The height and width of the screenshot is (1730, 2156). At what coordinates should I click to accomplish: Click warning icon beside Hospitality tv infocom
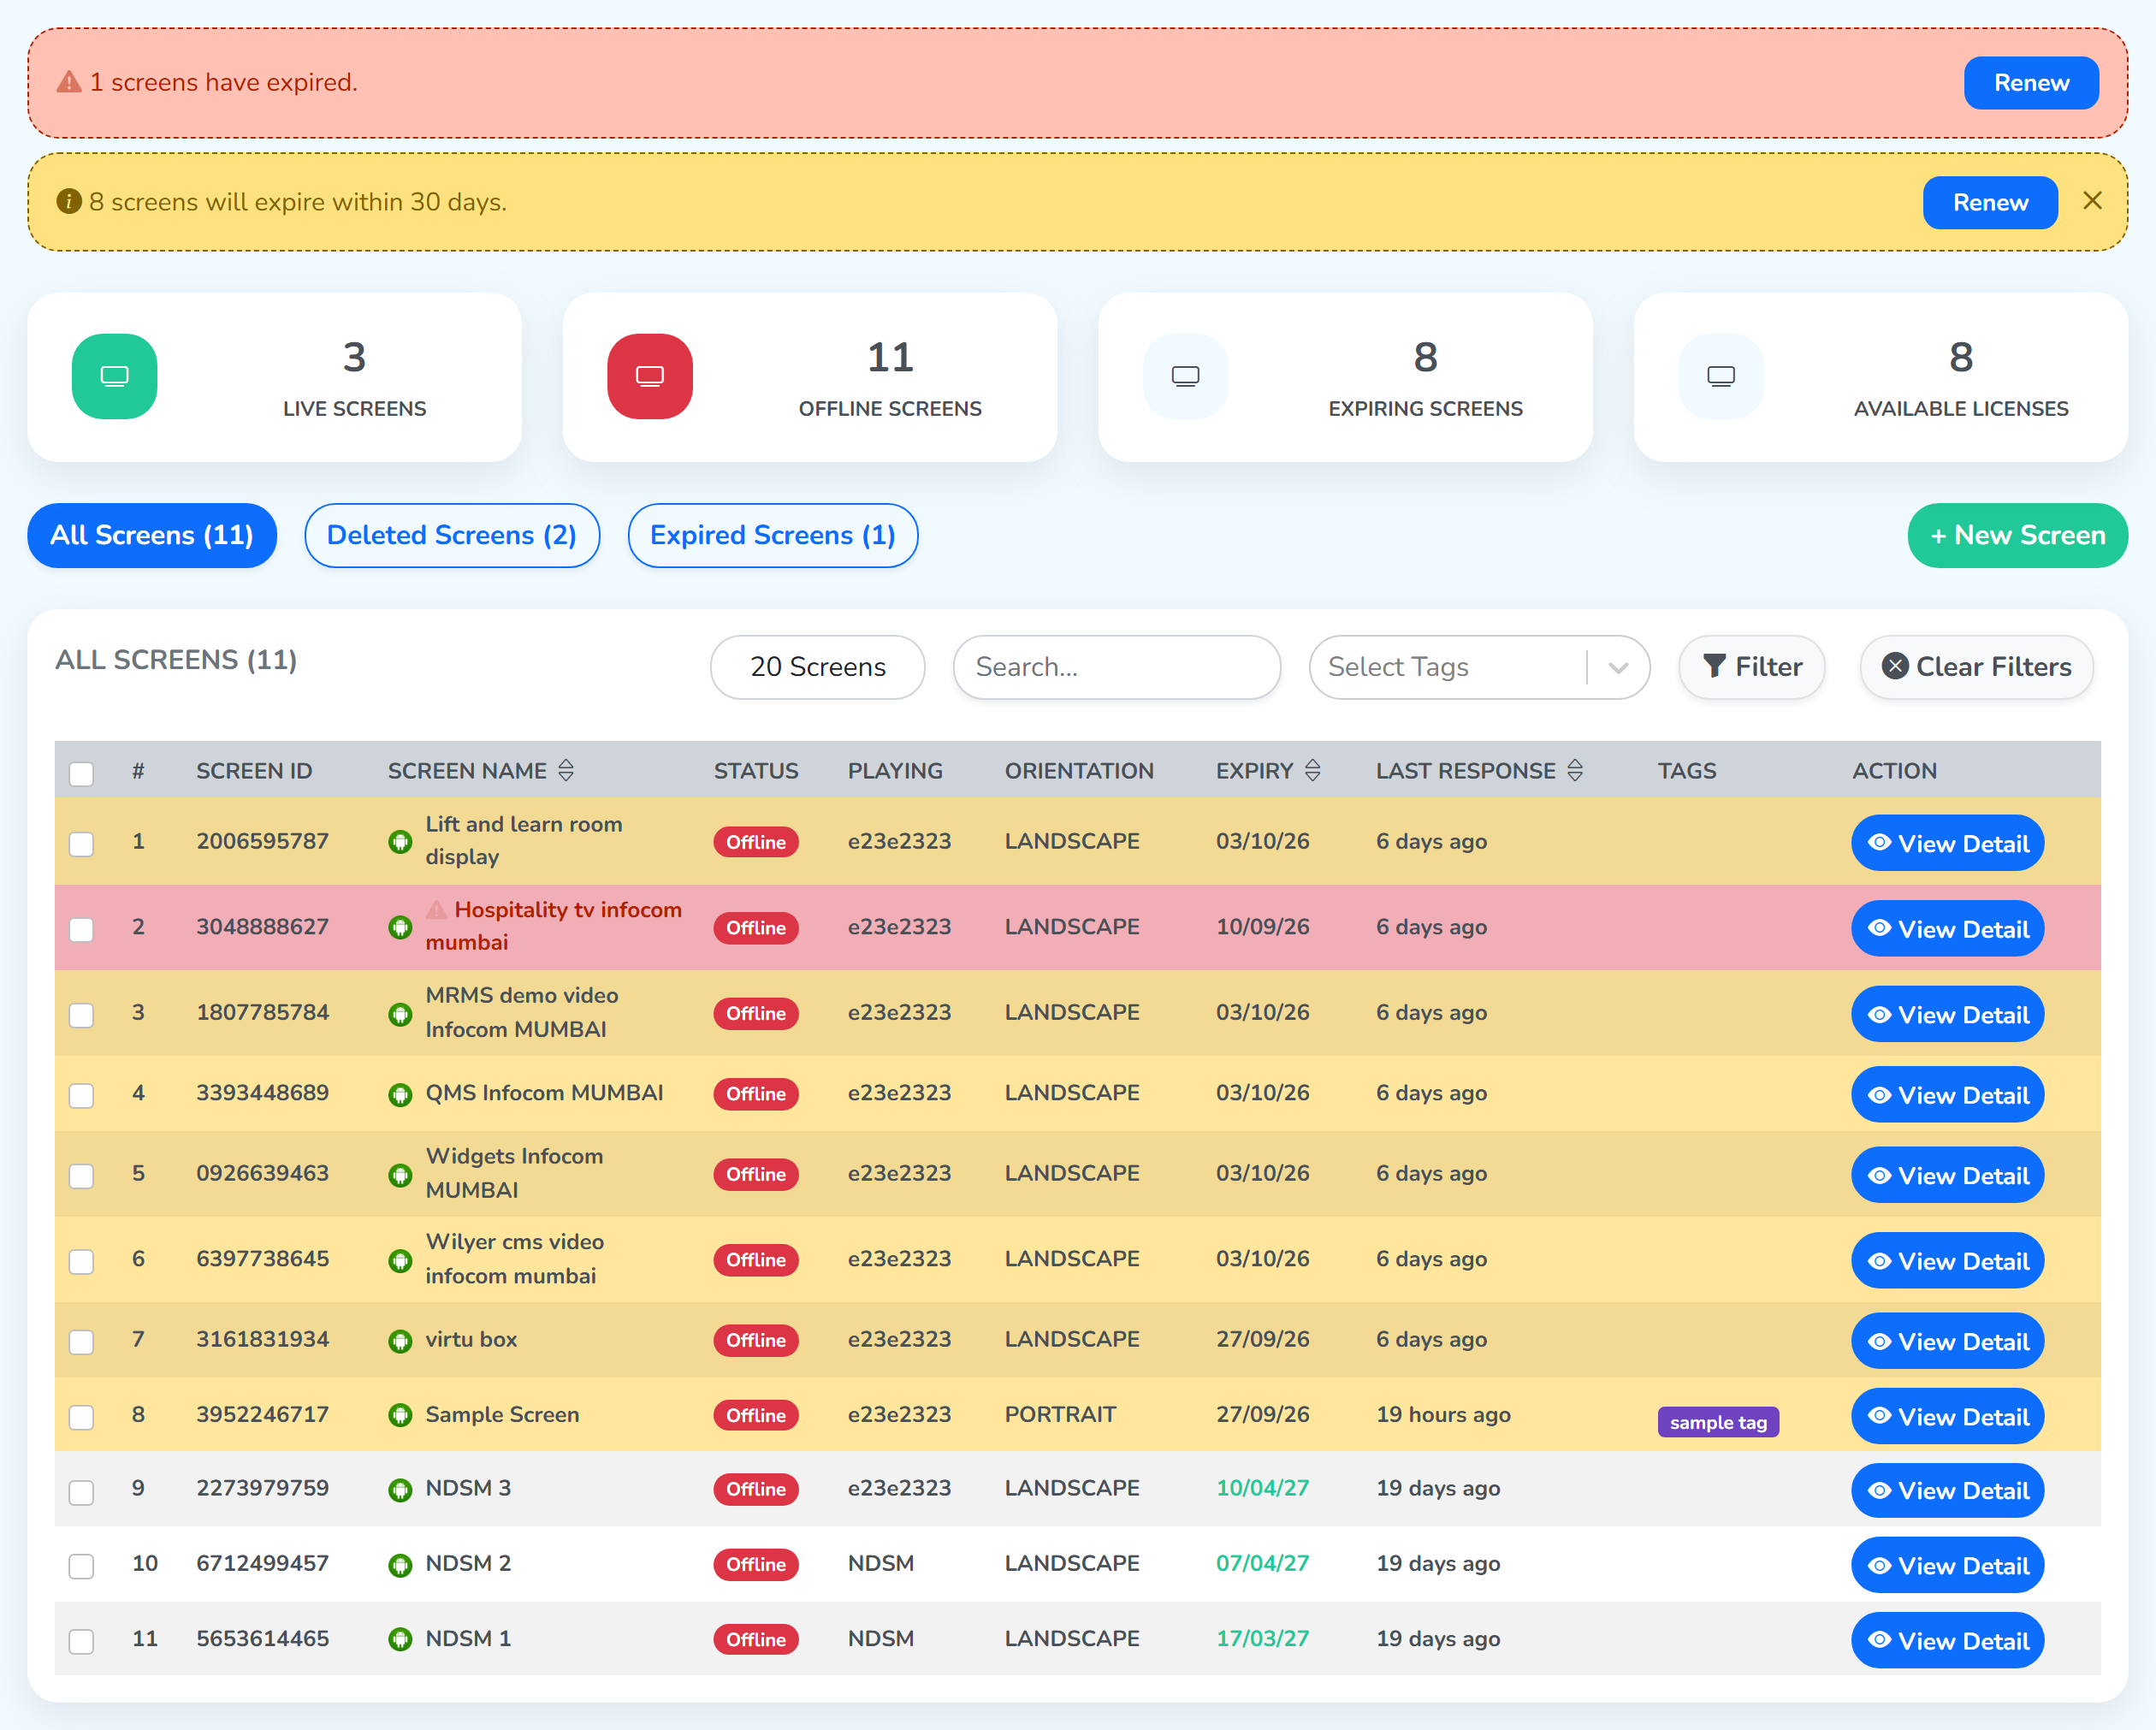(x=437, y=909)
